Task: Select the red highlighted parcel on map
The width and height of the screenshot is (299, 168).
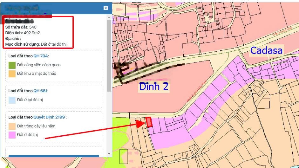Action: [x=149, y=122]
